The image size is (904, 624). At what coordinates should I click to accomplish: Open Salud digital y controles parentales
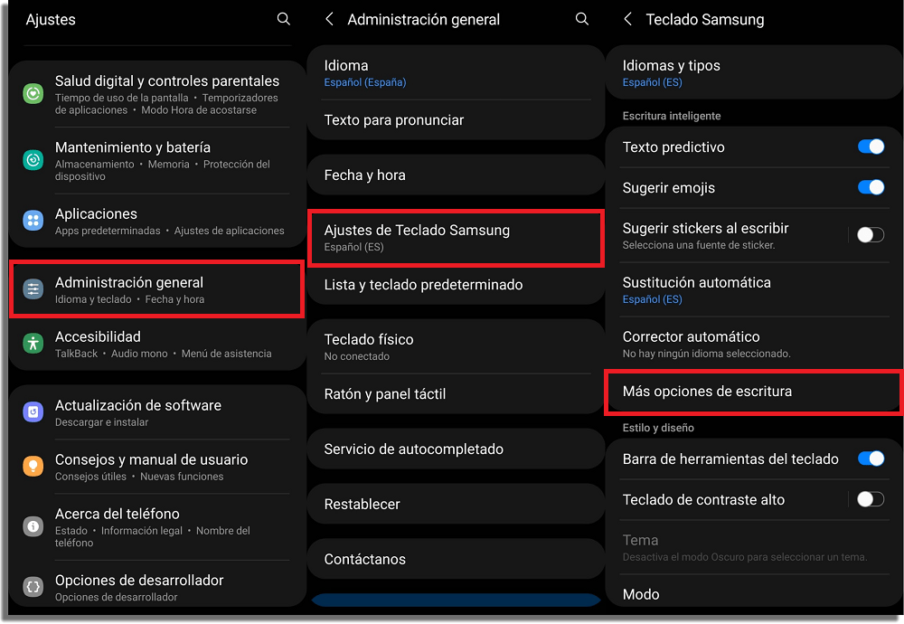[156, 94]
